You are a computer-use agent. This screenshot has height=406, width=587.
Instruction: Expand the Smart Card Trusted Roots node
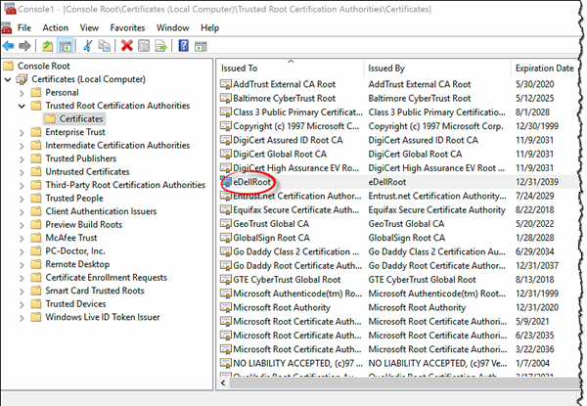pos(22,292)
